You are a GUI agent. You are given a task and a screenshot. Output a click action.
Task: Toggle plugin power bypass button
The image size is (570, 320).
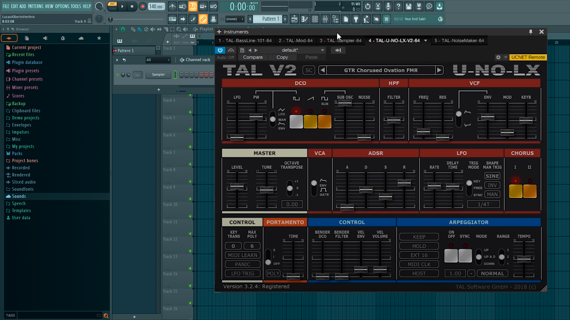220,50
